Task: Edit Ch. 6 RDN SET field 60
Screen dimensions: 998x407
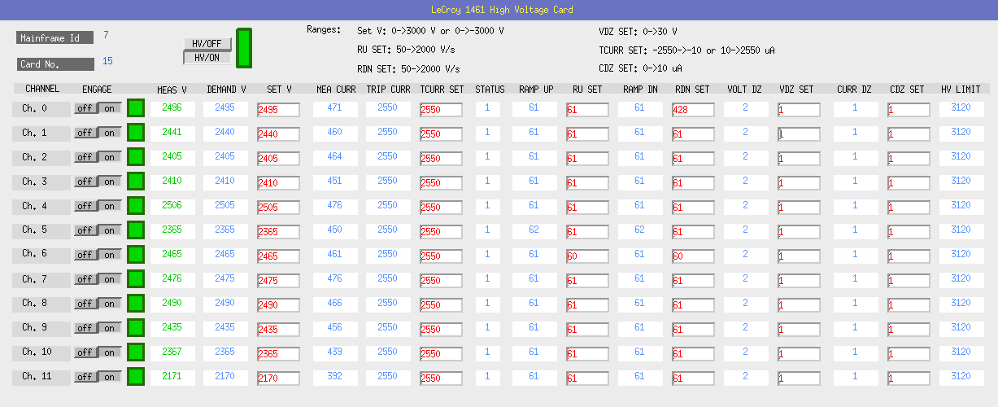Action: pos(693,256)
